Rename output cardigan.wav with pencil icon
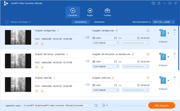This screenshot has height=111, width=180. click(116, 31)
